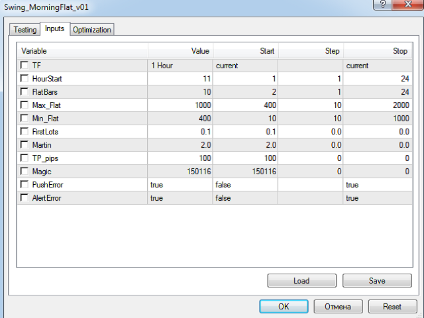
Task: Check the FlatBars parameter box
Action: [x=25, y=92]
